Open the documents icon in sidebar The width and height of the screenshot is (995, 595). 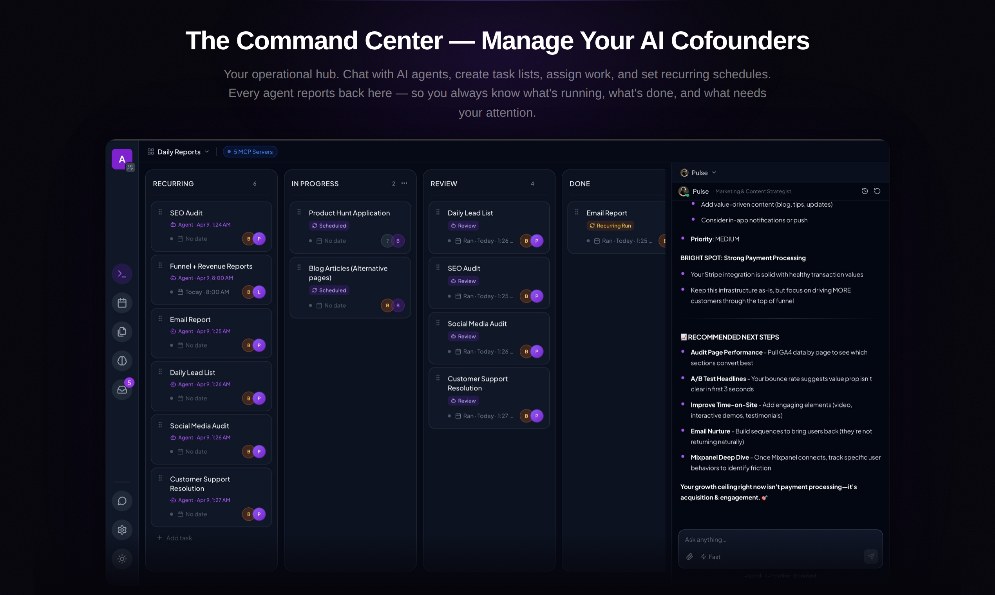[122, 332]
